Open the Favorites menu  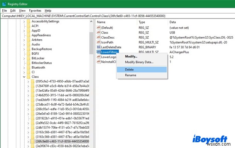tap(35, 11)
